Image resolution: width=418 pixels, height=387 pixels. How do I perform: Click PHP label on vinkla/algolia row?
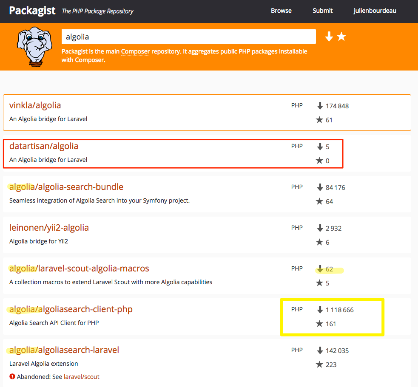pos(297,105)
